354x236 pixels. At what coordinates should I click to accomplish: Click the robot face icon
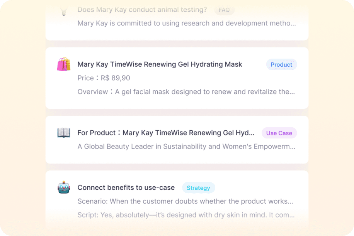(x=64, y=187)
